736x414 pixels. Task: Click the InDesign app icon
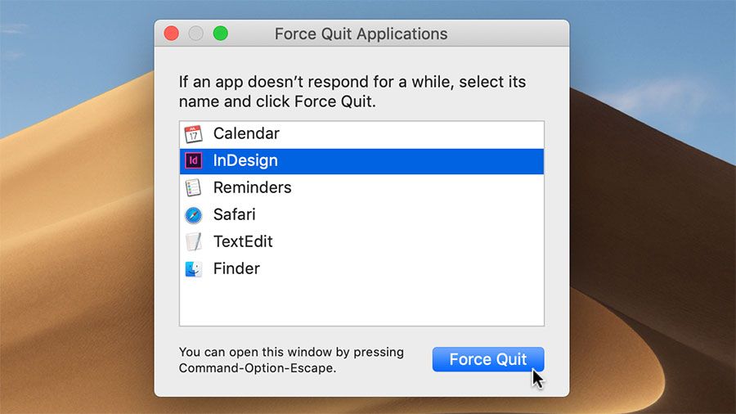point(193,161)
